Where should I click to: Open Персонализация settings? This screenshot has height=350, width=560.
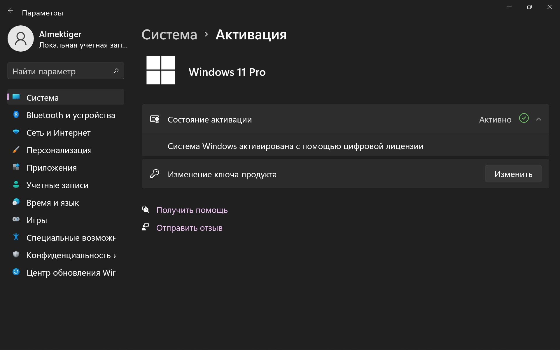pos(66,150)
